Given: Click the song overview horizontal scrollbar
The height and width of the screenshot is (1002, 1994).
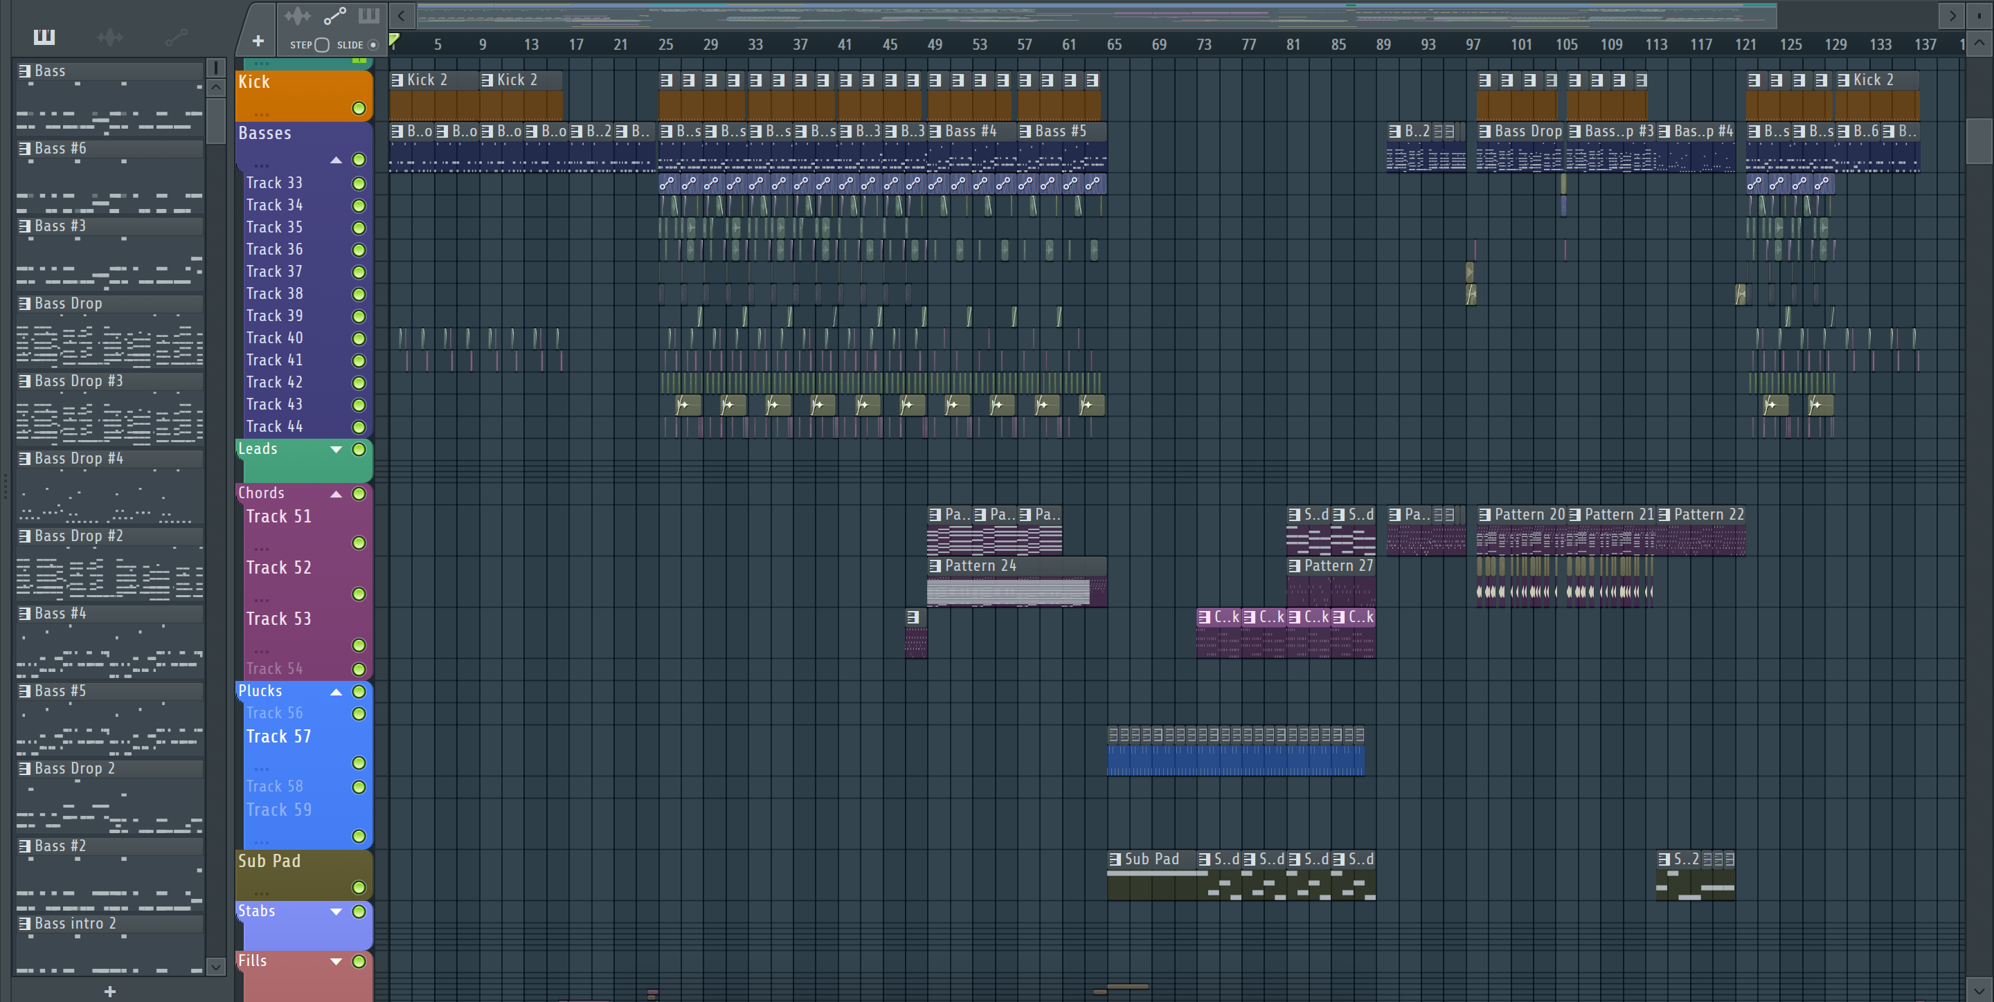Looking at the screenshot, I should pos(1096,15).
